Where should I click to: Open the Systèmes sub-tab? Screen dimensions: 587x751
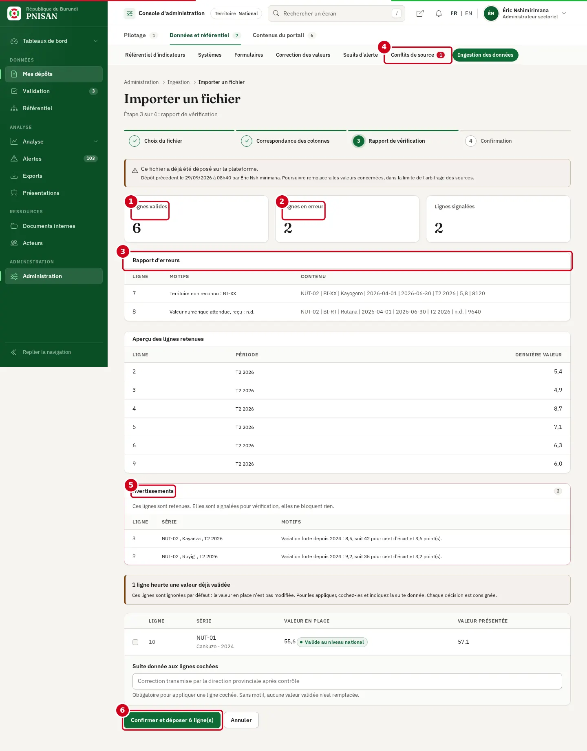pyautogui.click(x=210, y=55)
